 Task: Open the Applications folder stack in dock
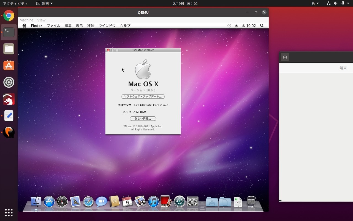(x=212, y=202)
